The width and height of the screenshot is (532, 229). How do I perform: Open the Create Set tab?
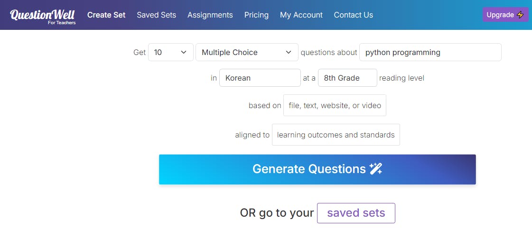[x=106, y=15]
